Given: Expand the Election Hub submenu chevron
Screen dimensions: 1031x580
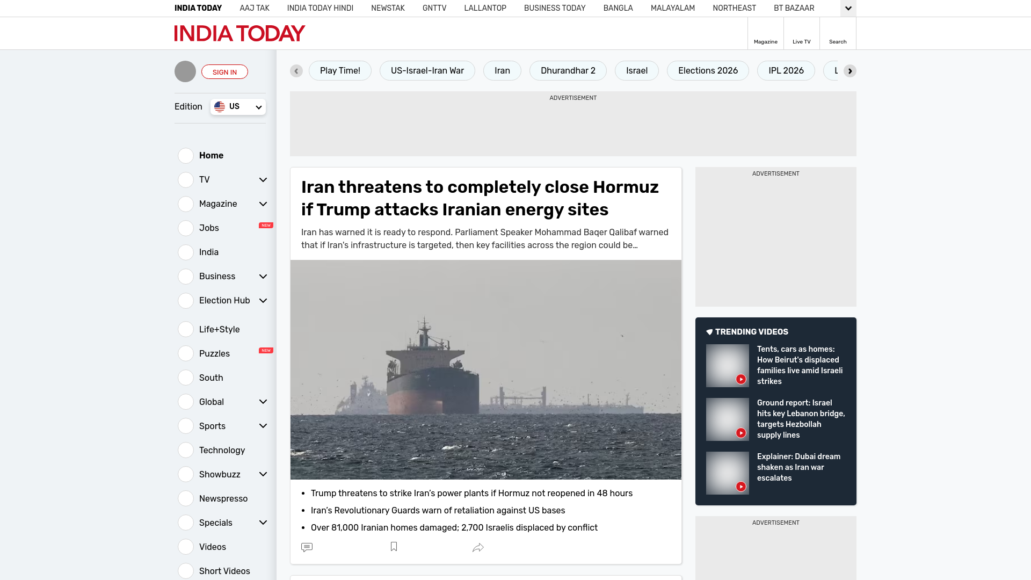Looking at the screenshot, I should 263,301.
